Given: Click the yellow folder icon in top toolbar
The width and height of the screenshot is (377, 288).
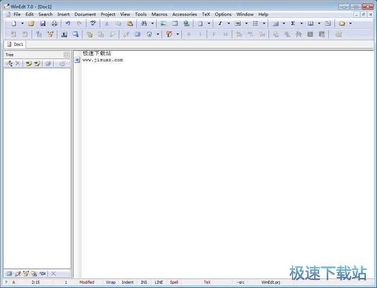Looking at the screenshot, I should 342,23.
